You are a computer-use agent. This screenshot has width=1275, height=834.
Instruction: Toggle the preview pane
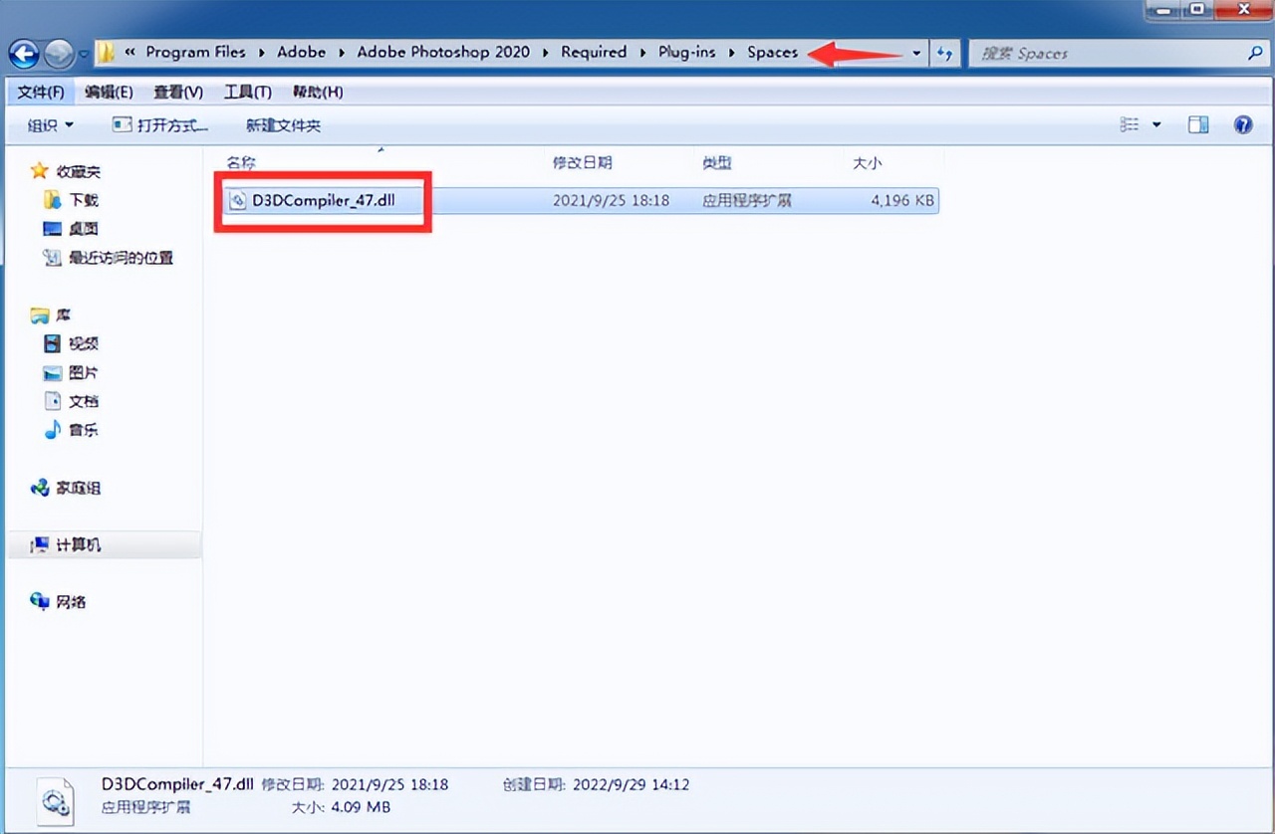click(1197, 124)
